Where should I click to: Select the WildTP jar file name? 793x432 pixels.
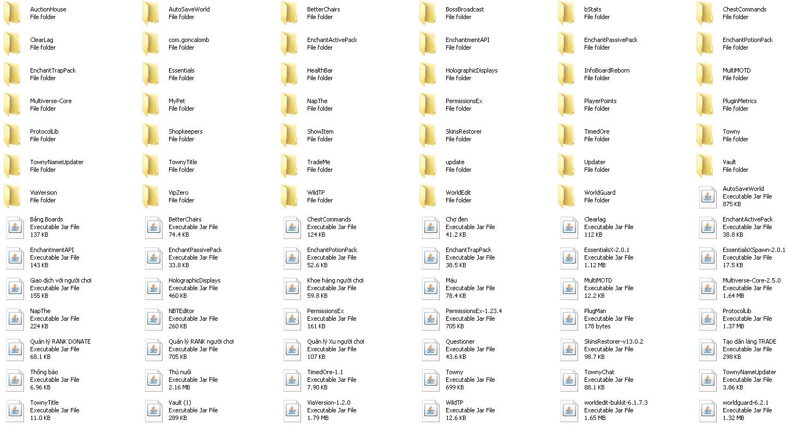[454, 403]
